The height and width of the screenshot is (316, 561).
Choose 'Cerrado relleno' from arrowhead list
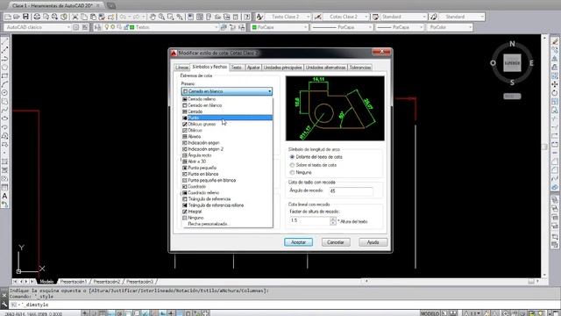[227, 99]
